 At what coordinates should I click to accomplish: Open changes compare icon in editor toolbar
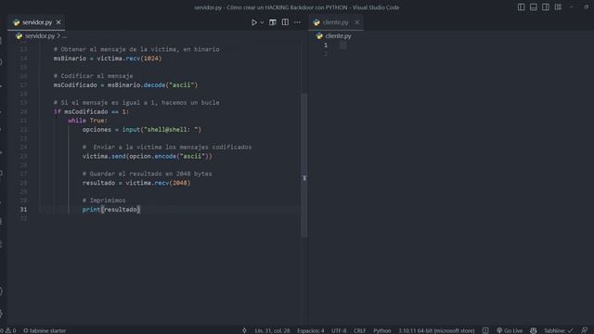(x=272, y=22)
